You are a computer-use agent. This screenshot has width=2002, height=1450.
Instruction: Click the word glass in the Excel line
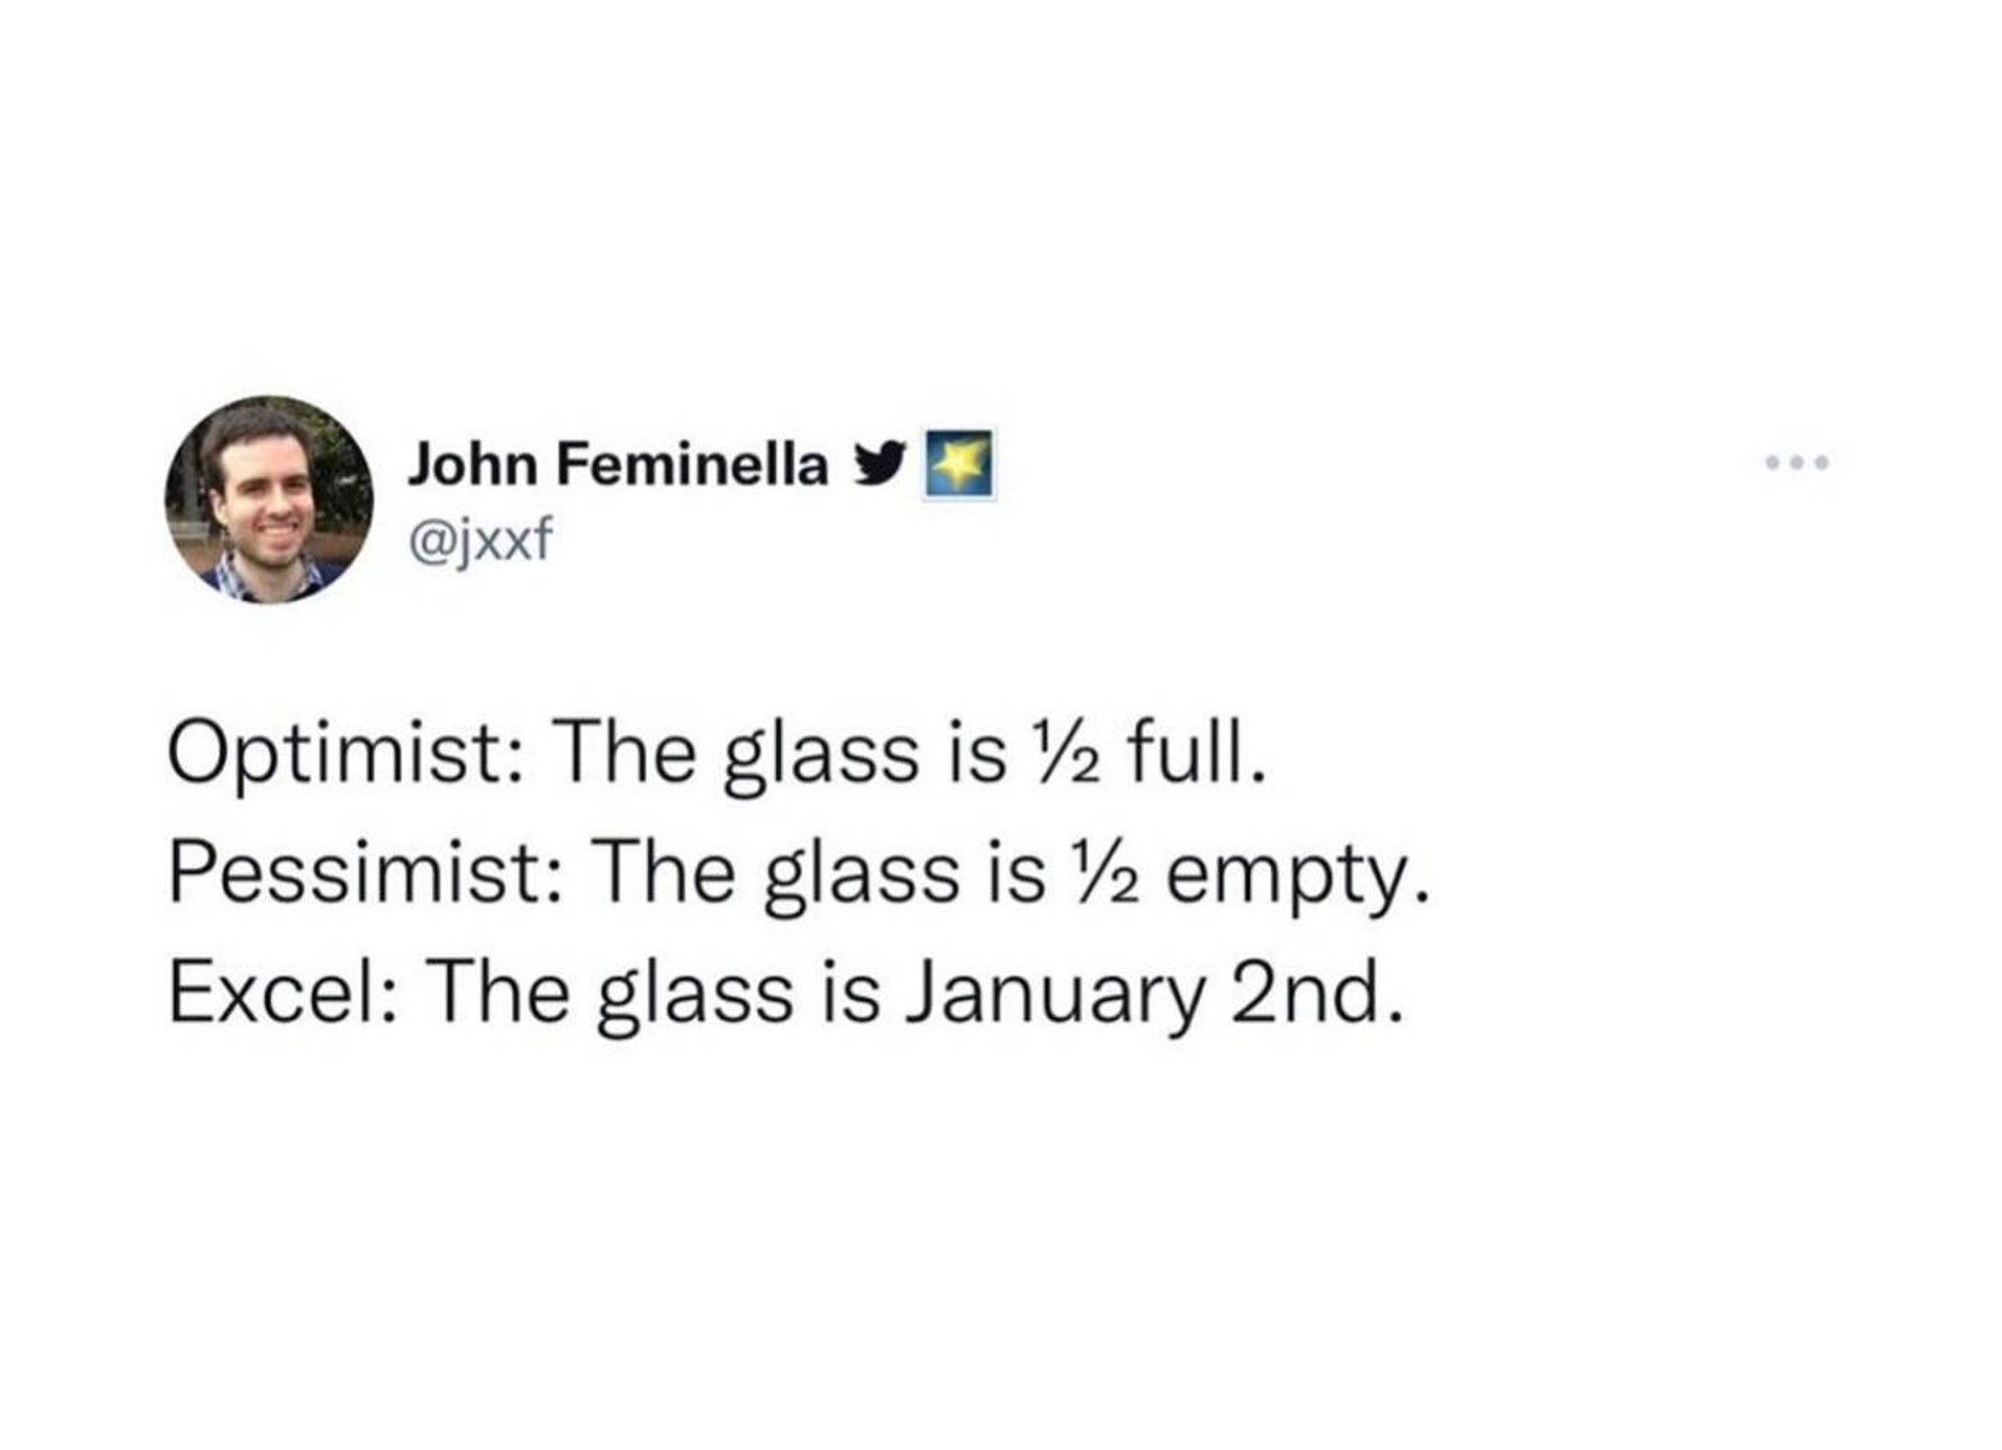695,998
